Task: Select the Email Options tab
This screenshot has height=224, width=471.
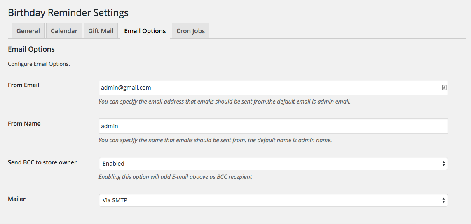Action: point(145,31)
